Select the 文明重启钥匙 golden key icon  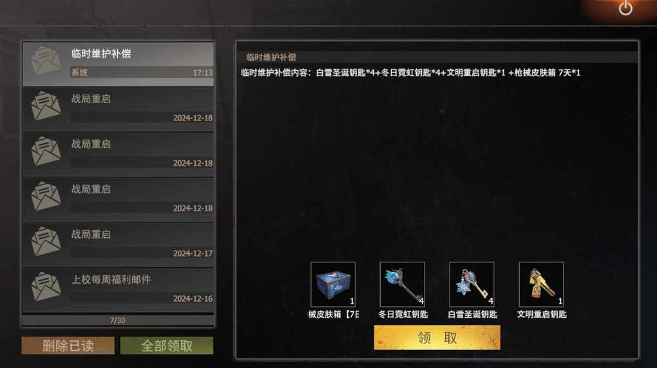pos(541,285)
